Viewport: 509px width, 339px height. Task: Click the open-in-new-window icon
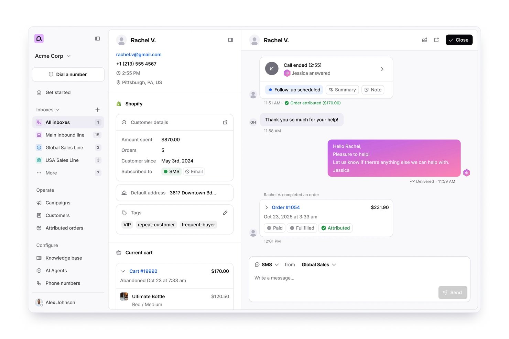(436, 40)
